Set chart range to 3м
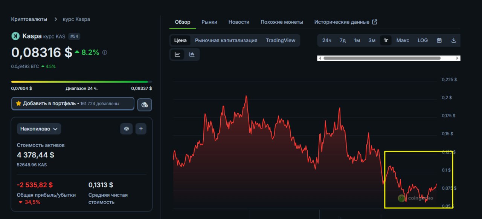This screenshot has height=219, width=482. pos(372,40)
